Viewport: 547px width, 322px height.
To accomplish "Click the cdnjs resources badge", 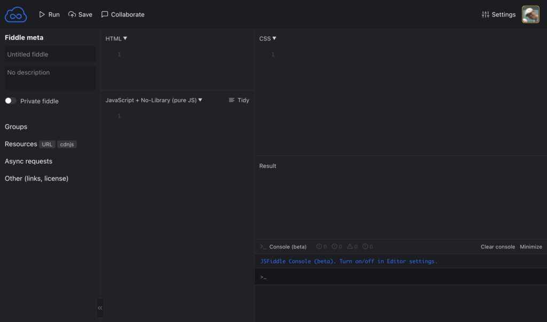I will [67, 144].
